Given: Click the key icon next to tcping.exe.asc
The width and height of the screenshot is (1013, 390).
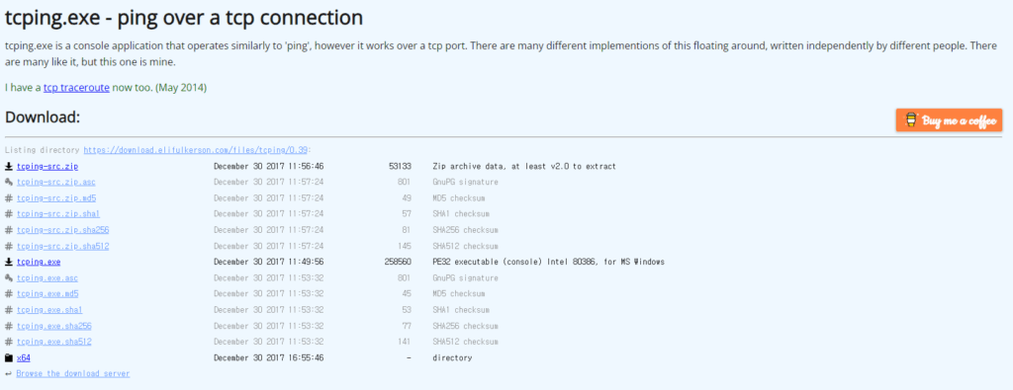Looking at the screenshot, I should click(x=8, y=277).
